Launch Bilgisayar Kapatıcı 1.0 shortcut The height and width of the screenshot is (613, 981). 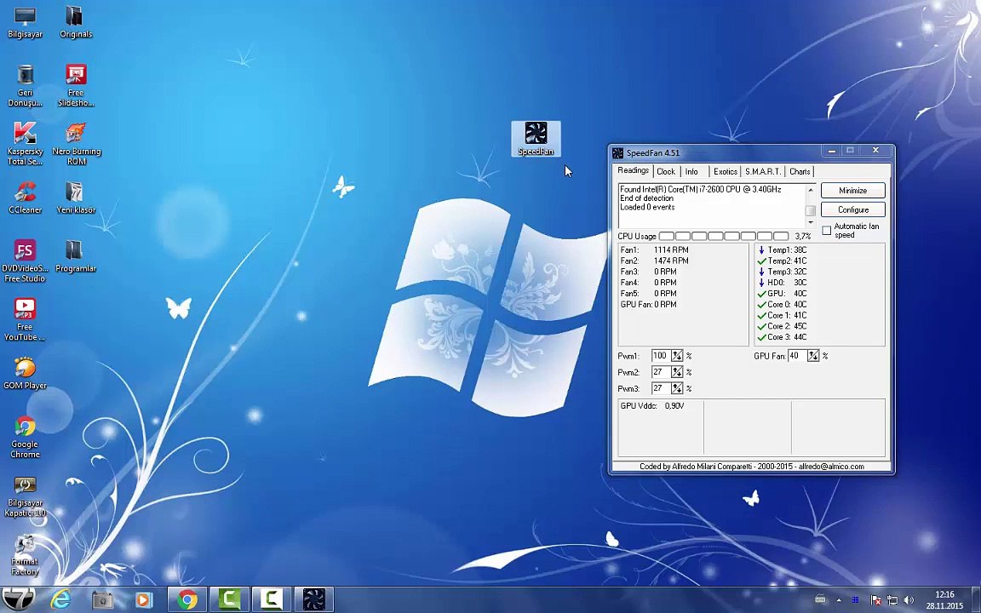[x=25, y=496]
